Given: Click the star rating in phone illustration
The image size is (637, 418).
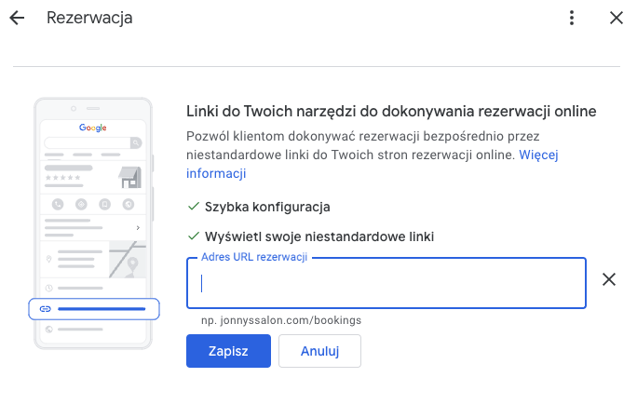Looking at the screenshot, I should pos(62,177).
